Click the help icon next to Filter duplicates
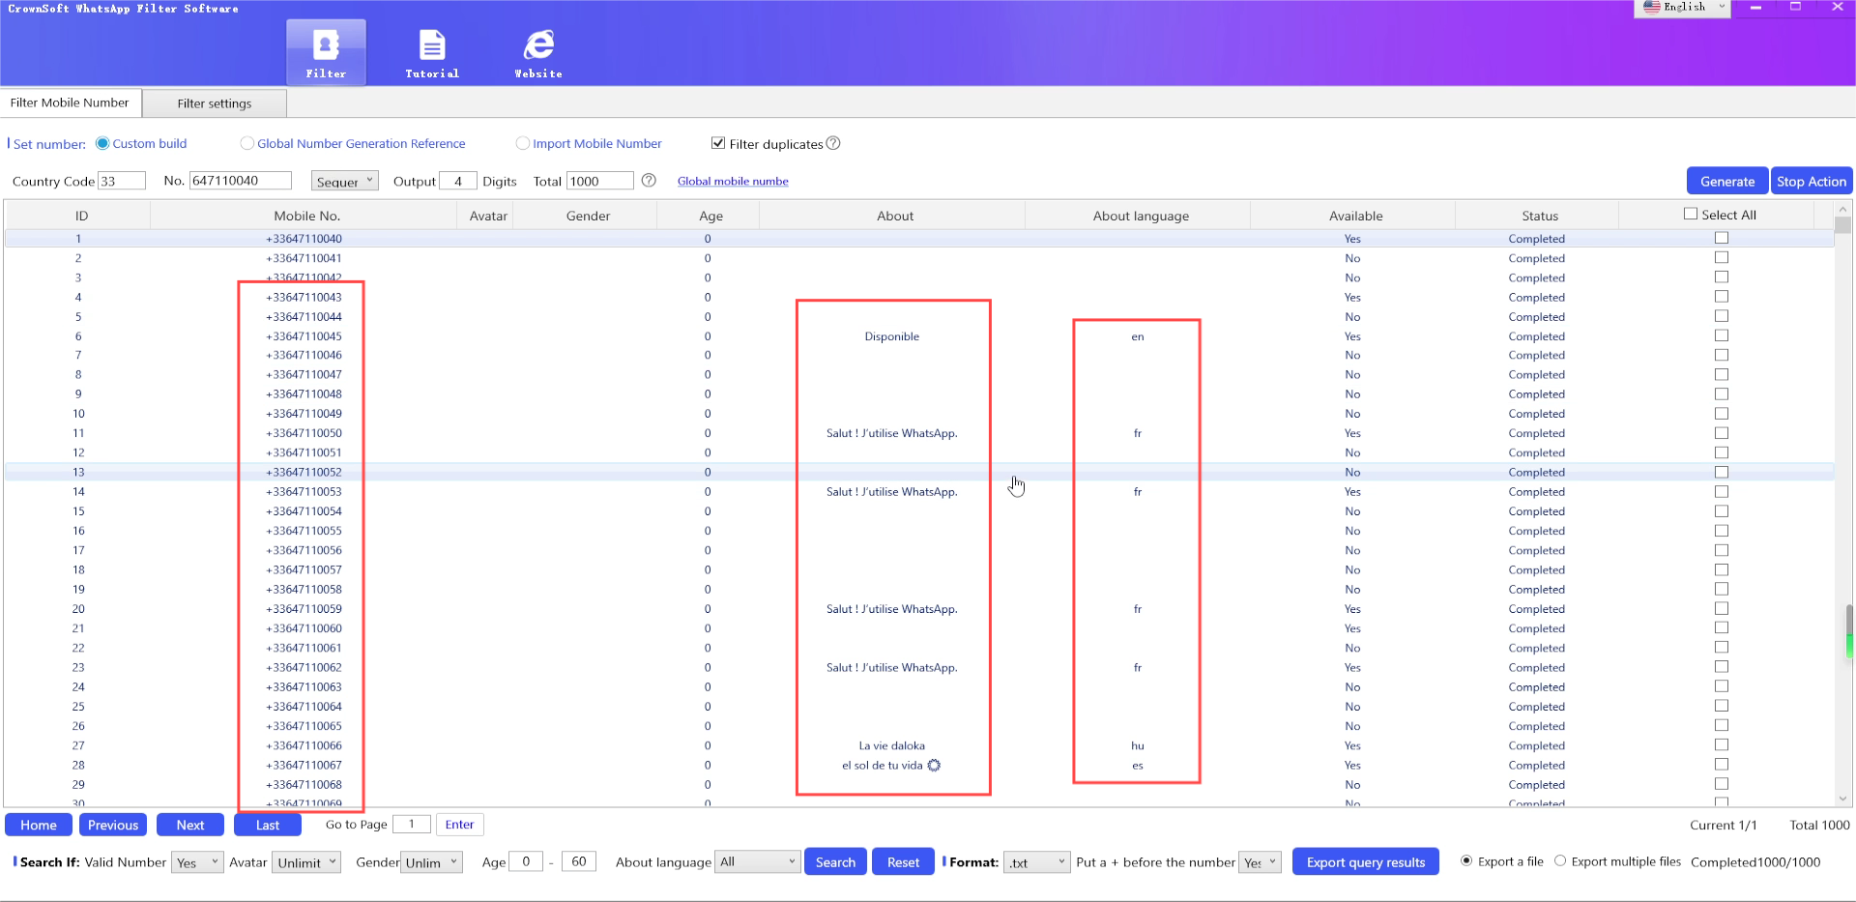The image size is (1856, 902). pyautogui.click(x=833, y=143)
